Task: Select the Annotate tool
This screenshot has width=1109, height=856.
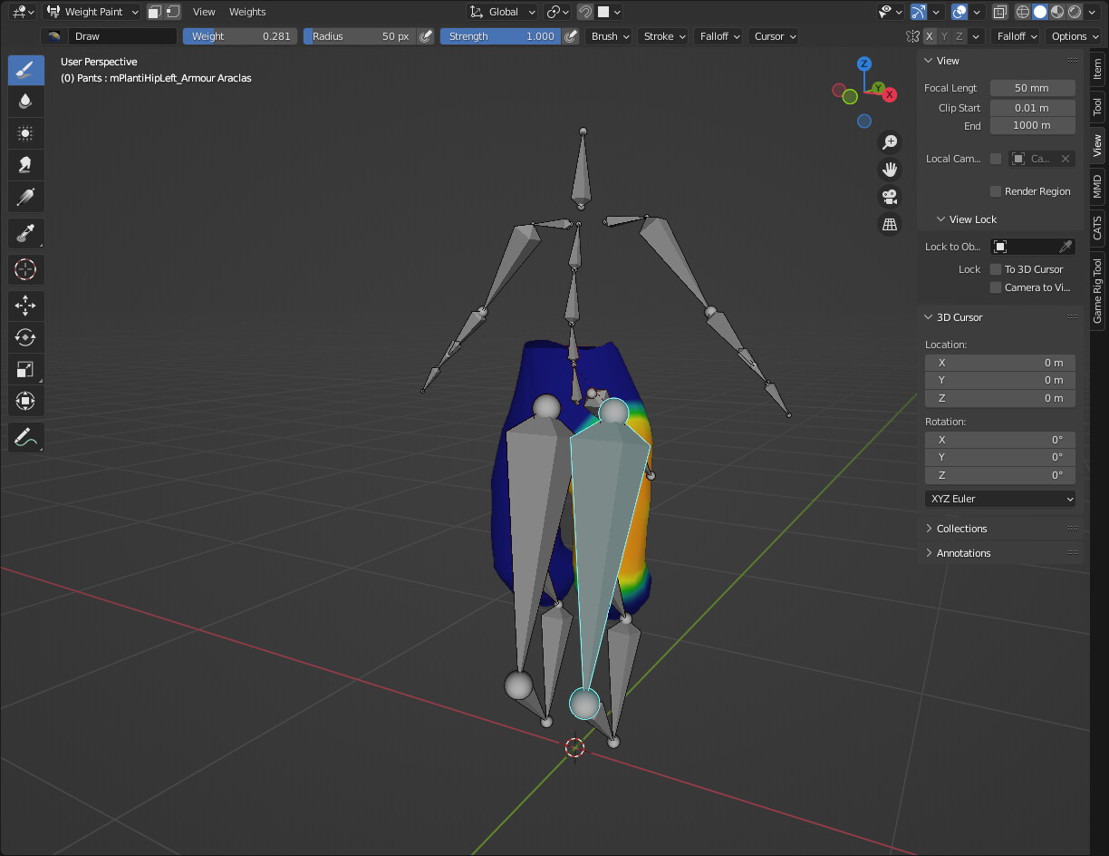Action: (26, 437)
